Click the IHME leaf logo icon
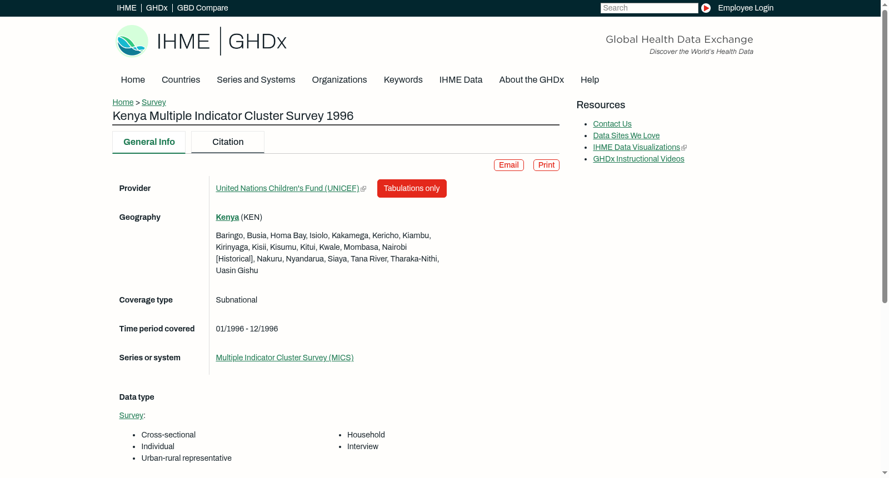The height and width of the screenshot is (478, 889). [132, 41]
